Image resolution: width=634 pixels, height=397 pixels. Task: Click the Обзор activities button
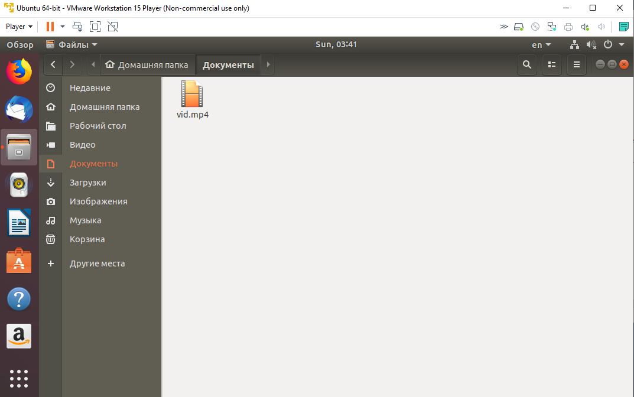point(20,45)
